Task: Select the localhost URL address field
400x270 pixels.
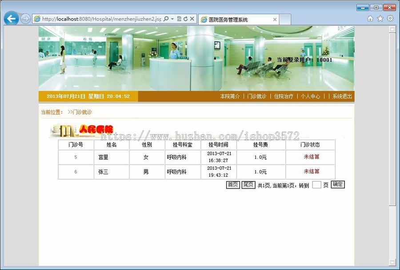Action: click(101, 19)
